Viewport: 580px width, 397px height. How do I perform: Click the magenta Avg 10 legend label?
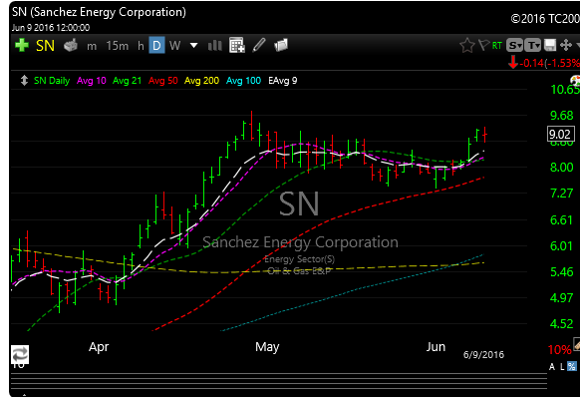(92, 81)
